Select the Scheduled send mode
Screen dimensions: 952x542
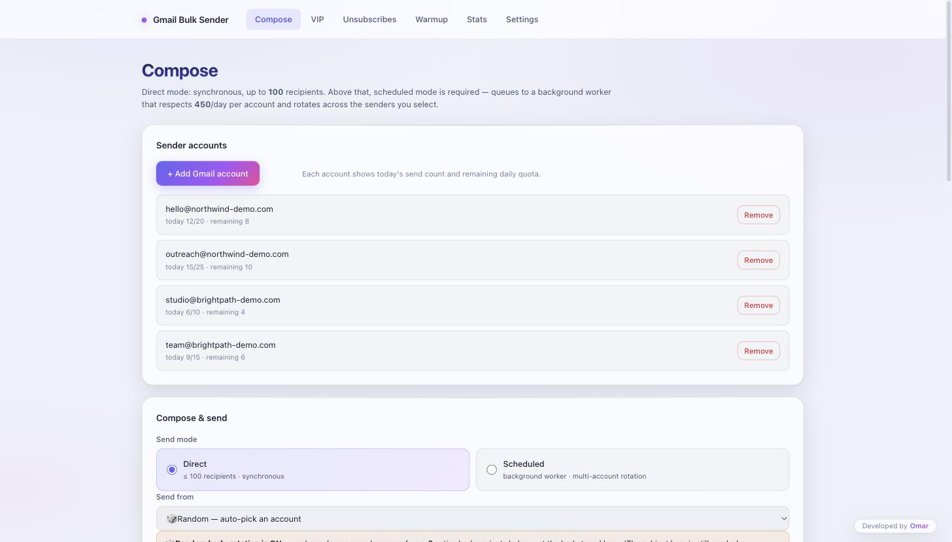click(x=632, y=469)
